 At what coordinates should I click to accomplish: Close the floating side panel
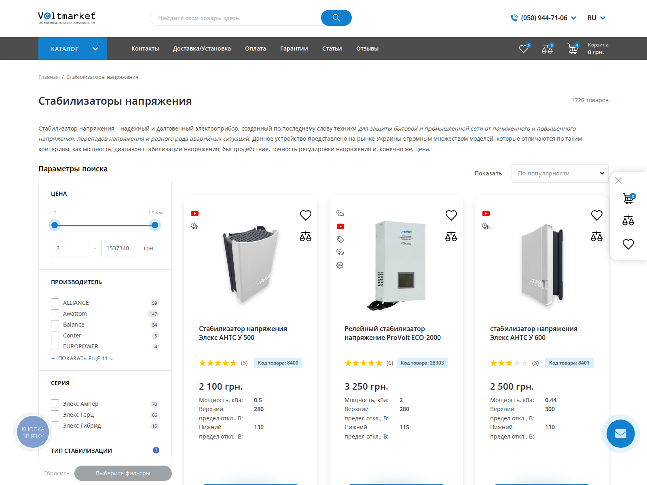(618, 181)
